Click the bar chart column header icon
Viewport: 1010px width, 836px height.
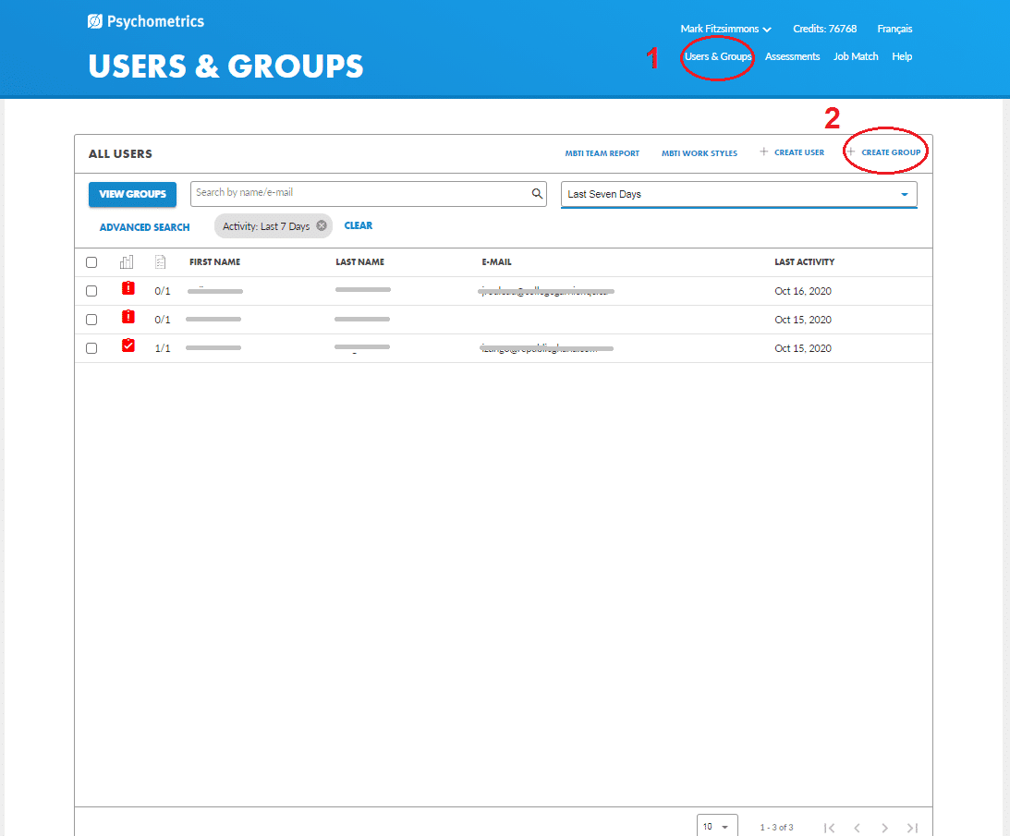click(127, 262)
